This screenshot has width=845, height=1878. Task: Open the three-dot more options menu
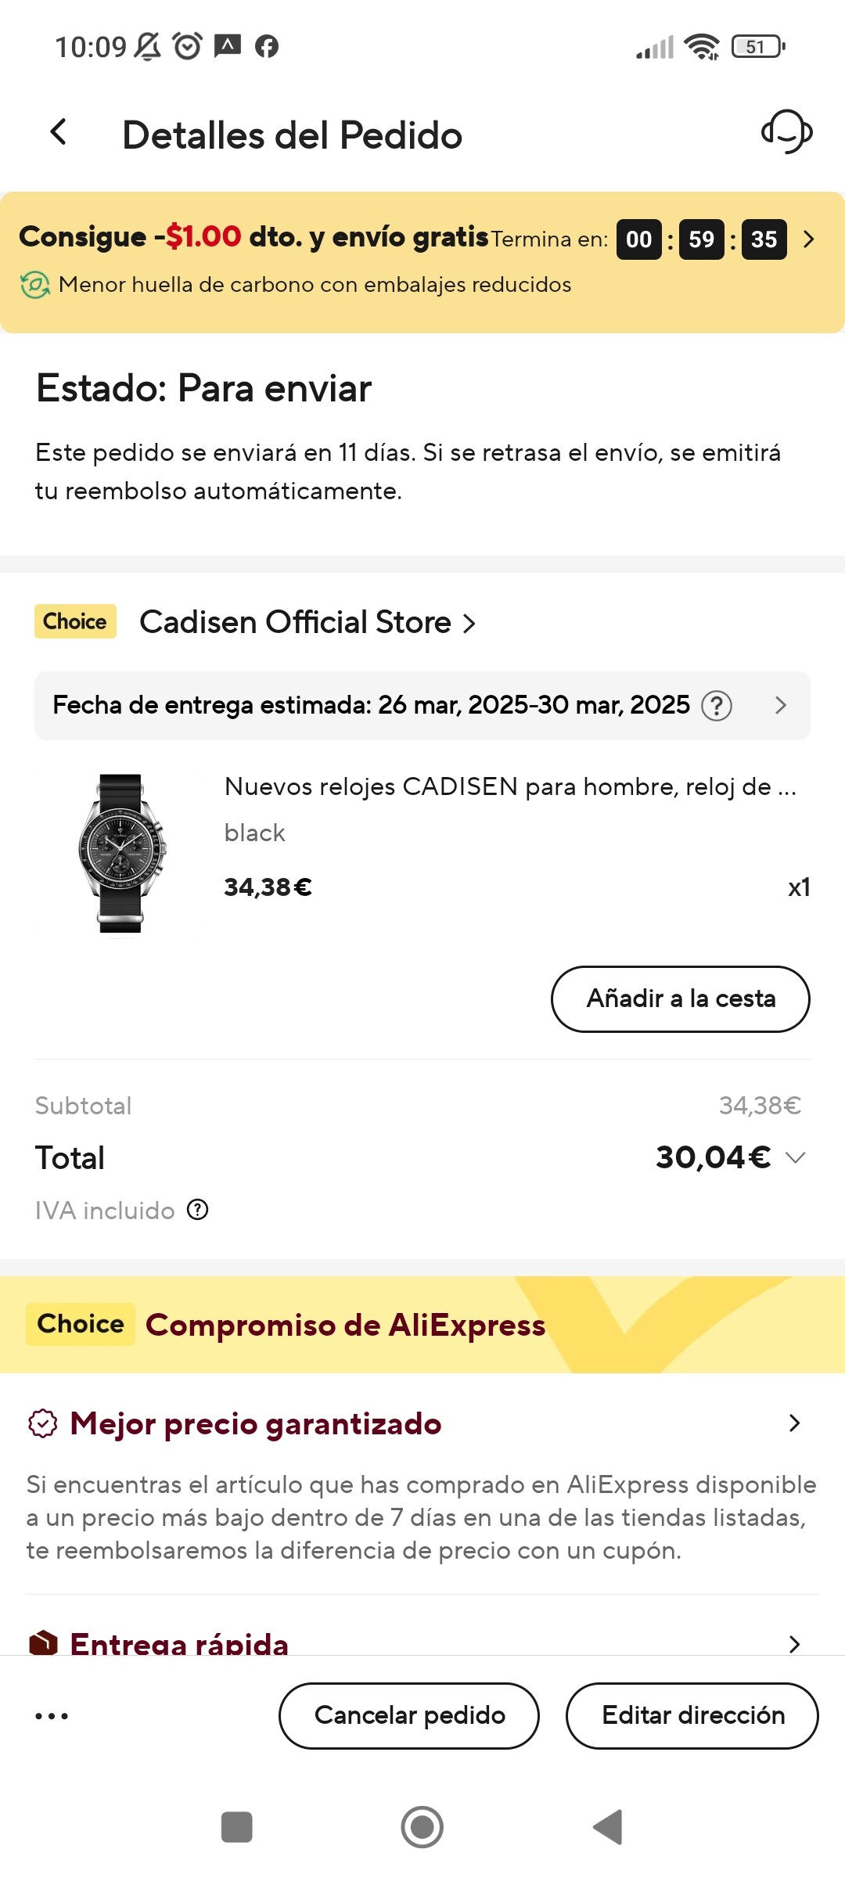pyautogui.click(x=52, y=1716)
